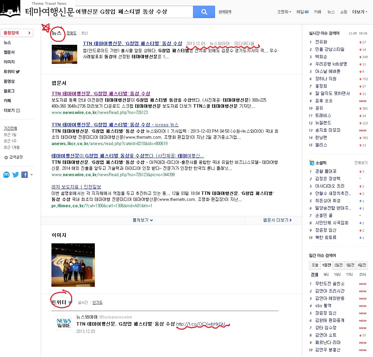
Task: Select the 1일전 tab
Action: [x=326, y=265]
